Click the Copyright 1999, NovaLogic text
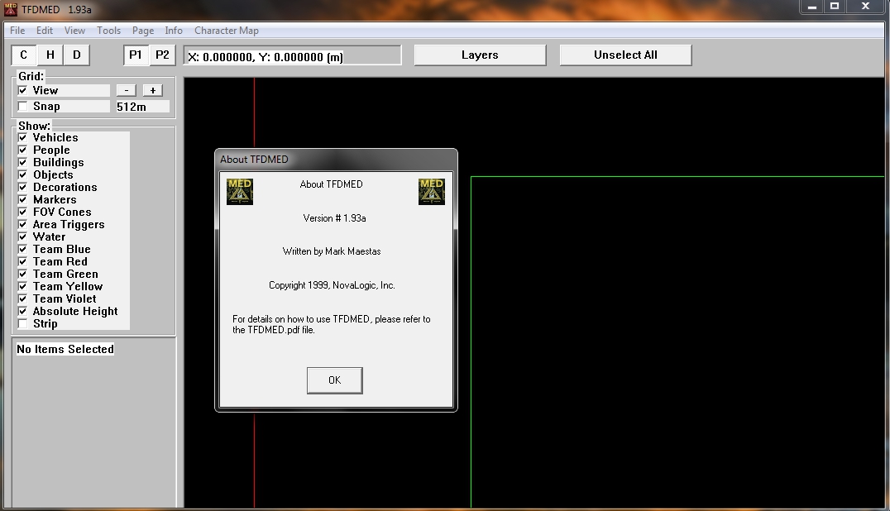The width and height of the screenshot is (890, 511). pos(332,285)
